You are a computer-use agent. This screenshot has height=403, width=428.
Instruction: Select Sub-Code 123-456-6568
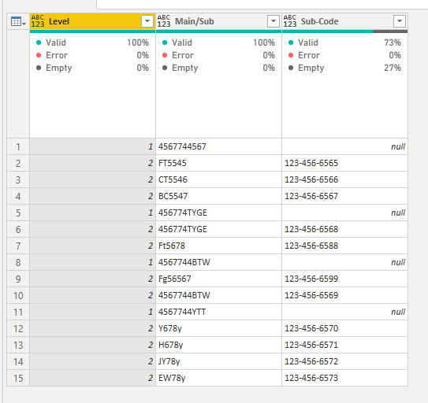344,229
